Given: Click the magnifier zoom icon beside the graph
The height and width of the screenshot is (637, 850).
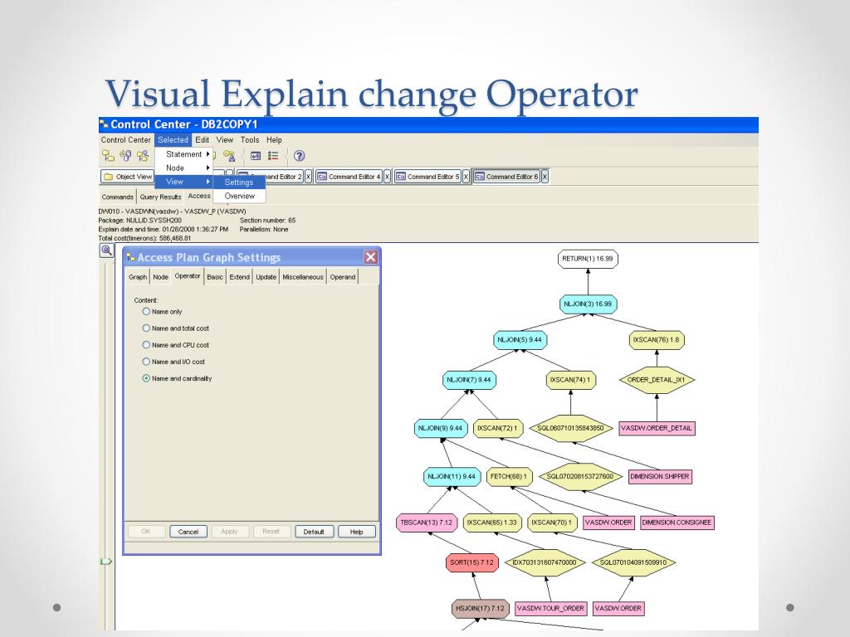Looking at the screenshot, I should point(106,250).
